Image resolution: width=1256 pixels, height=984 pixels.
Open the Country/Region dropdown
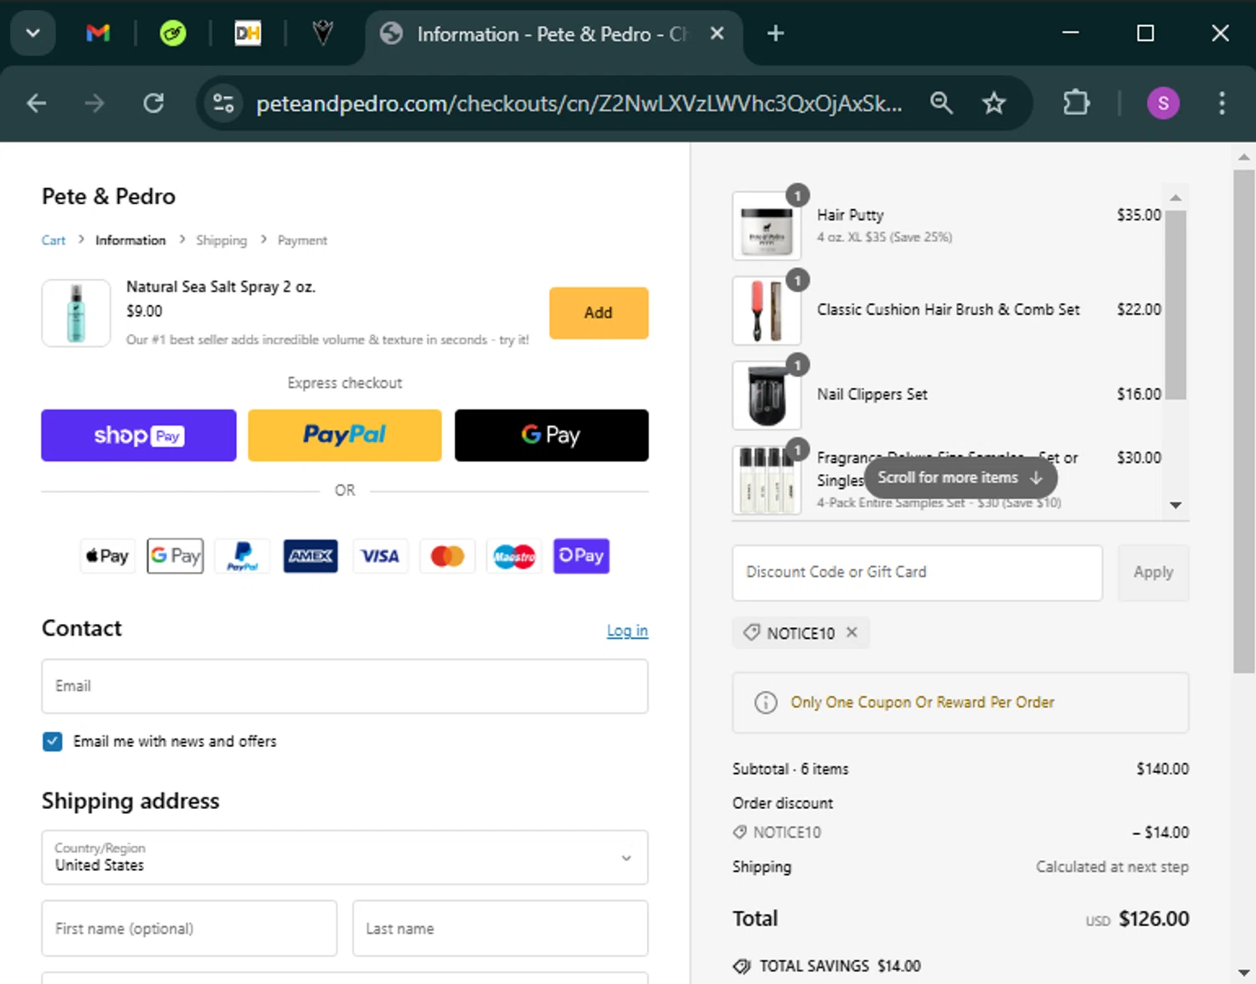coord(345,858)
